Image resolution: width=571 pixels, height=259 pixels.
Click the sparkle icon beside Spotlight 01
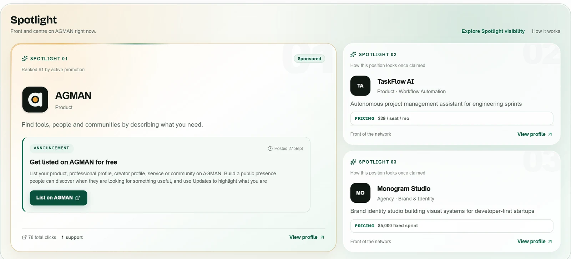[25, 58]
